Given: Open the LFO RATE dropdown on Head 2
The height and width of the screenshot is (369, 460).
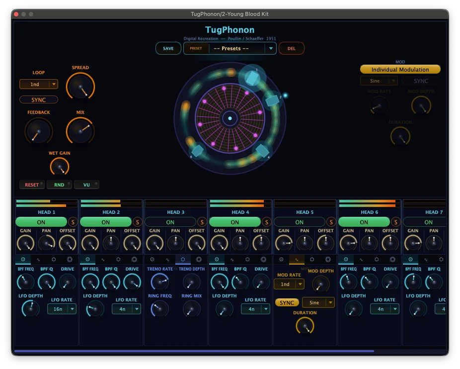Looking at the screenshot, I should pyautogui.click(x=126, y=309).
